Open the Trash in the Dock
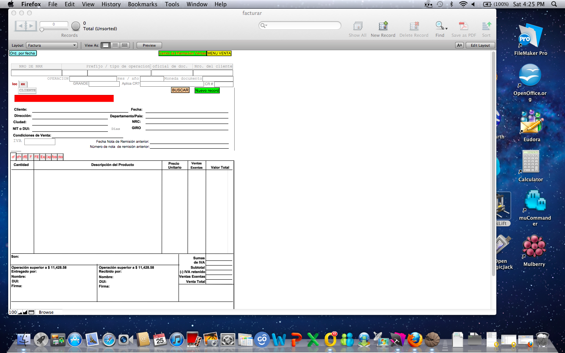 542,340
